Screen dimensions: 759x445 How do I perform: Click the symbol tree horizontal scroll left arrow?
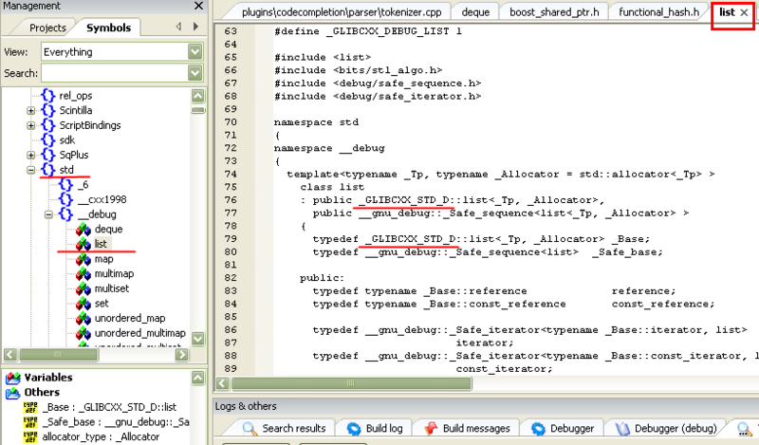[10, 355]
